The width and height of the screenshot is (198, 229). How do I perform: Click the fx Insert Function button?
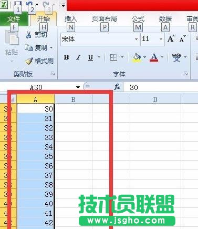coord(117,87)
